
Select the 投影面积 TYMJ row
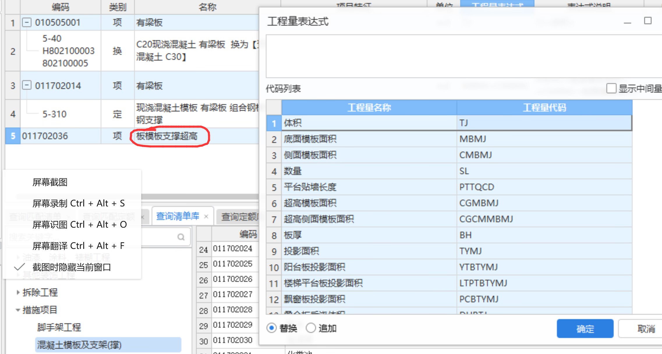tap(449, 251)
